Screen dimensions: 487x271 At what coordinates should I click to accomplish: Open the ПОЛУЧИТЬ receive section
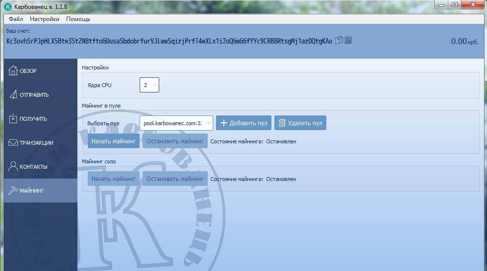point(41,119)
